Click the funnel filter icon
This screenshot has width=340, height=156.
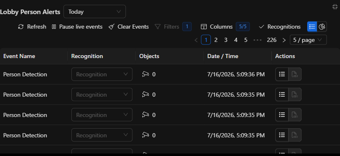(158, 27)
